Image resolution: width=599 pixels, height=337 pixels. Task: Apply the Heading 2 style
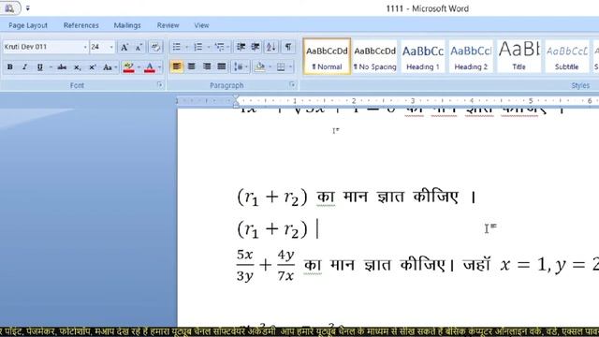coord(471,56)
